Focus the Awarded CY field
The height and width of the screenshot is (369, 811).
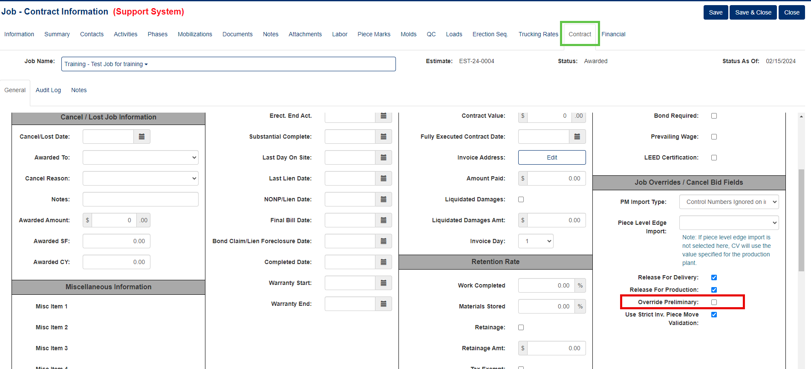tap(116, 262)
